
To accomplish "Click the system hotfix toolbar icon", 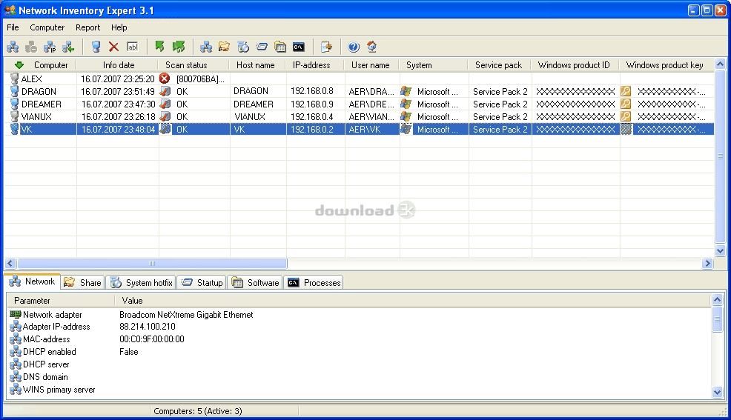I will tap(243, 47).
